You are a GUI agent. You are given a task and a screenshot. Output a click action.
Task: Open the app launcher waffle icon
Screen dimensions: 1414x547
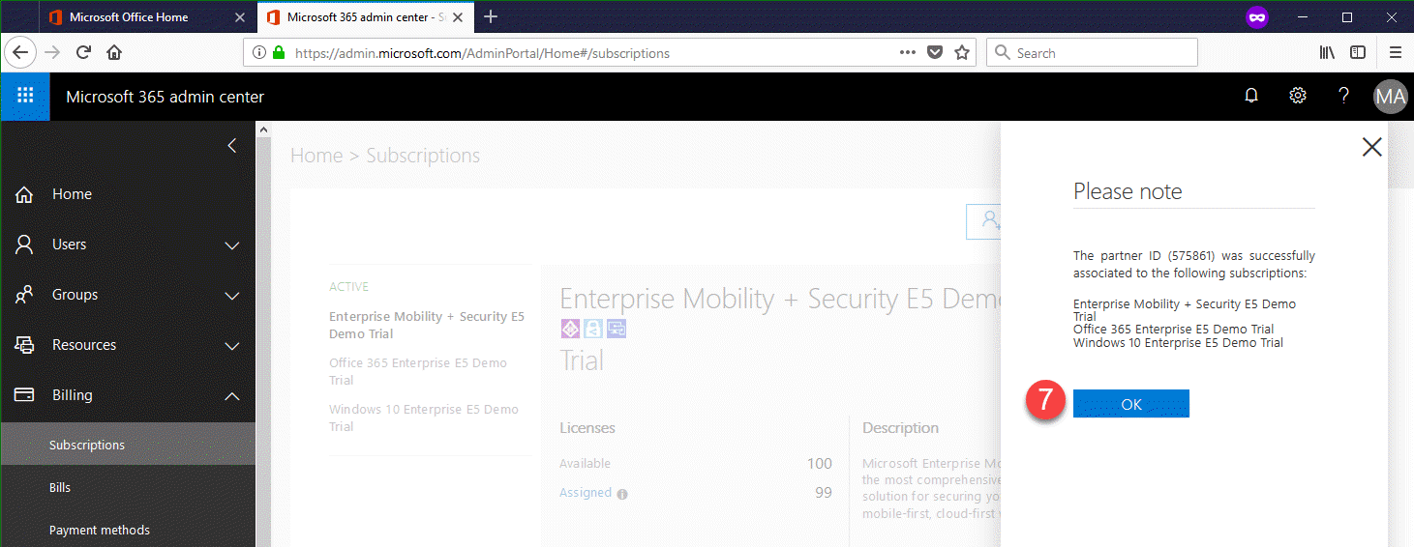pyautogui.click(x=25, y=96)
